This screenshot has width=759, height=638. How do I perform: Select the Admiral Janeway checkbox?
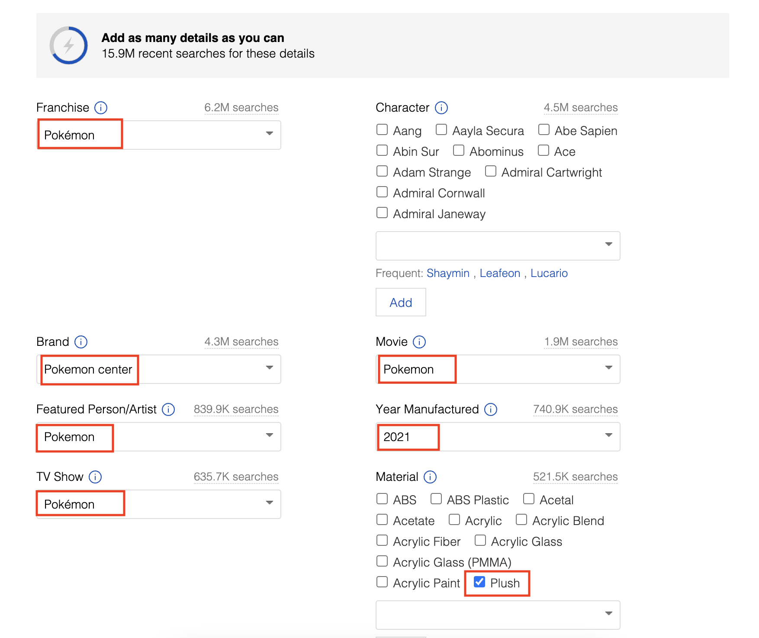tap(382, 213)
